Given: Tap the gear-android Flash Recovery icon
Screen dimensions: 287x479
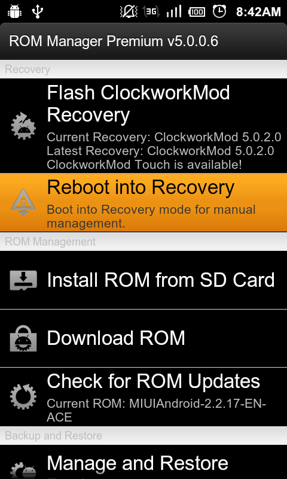Looking at the screenshot, I should click(23, 126).
